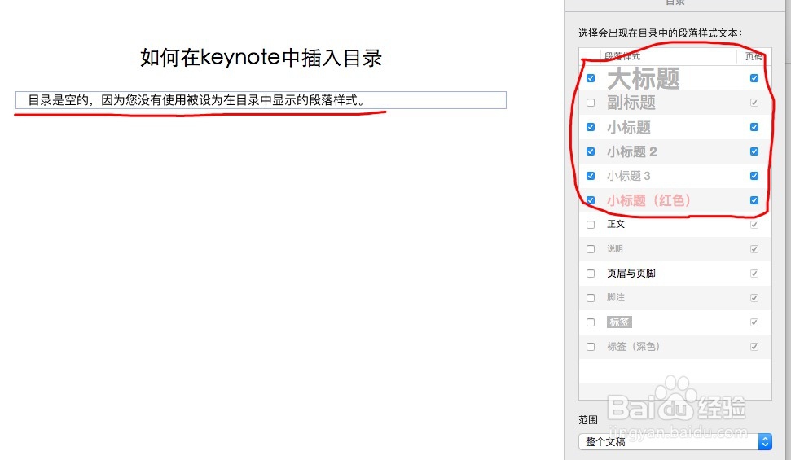Viewport: 791px width, 460px height.
Task: Toggle page number checkbox for 小标题 2
Action: click(754, 151)
